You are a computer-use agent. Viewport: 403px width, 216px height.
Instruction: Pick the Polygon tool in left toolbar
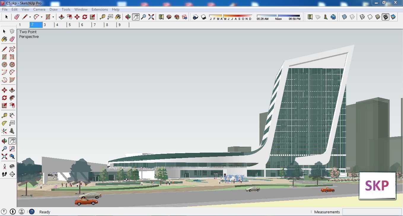click(12, 64)
